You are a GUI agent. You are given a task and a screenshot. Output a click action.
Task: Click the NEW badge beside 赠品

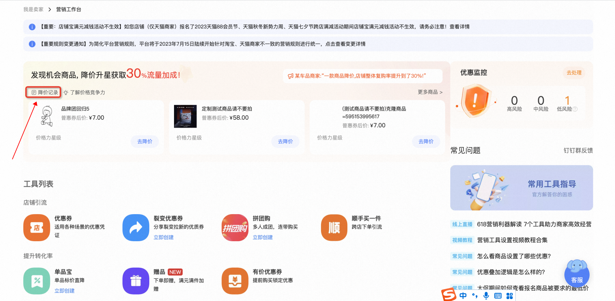(x=175, y=272)
